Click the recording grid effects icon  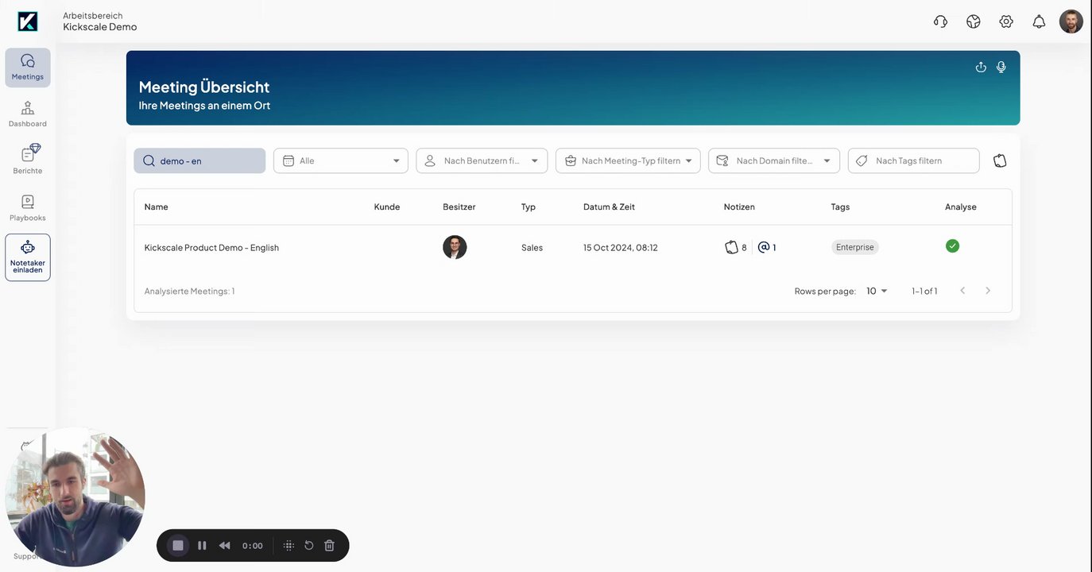(x=288, y=545)
